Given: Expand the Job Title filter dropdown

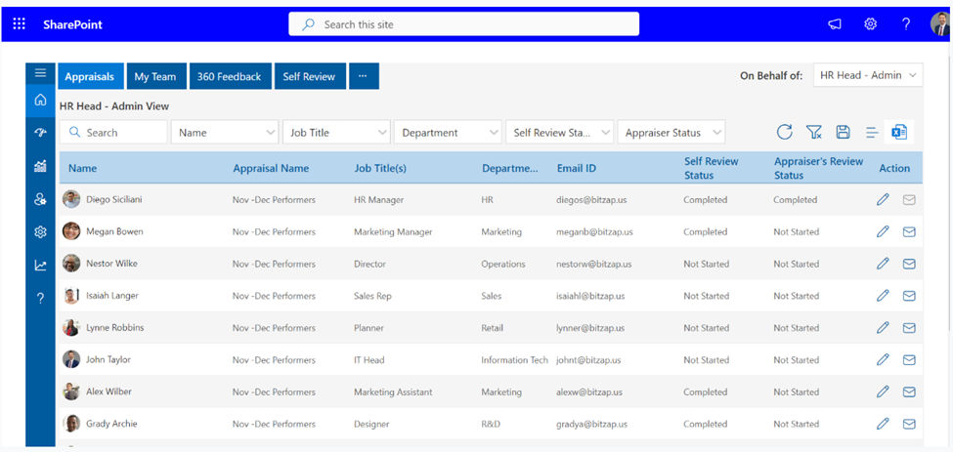Looking at the screenshot, I should (336, 133).
